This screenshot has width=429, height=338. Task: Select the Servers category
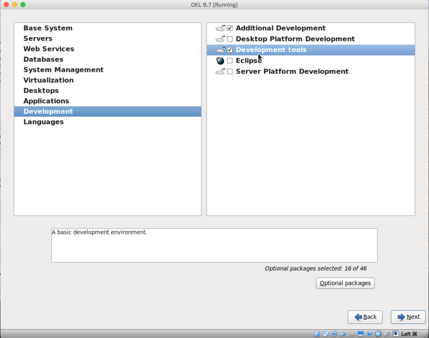(x=108, y=38)
